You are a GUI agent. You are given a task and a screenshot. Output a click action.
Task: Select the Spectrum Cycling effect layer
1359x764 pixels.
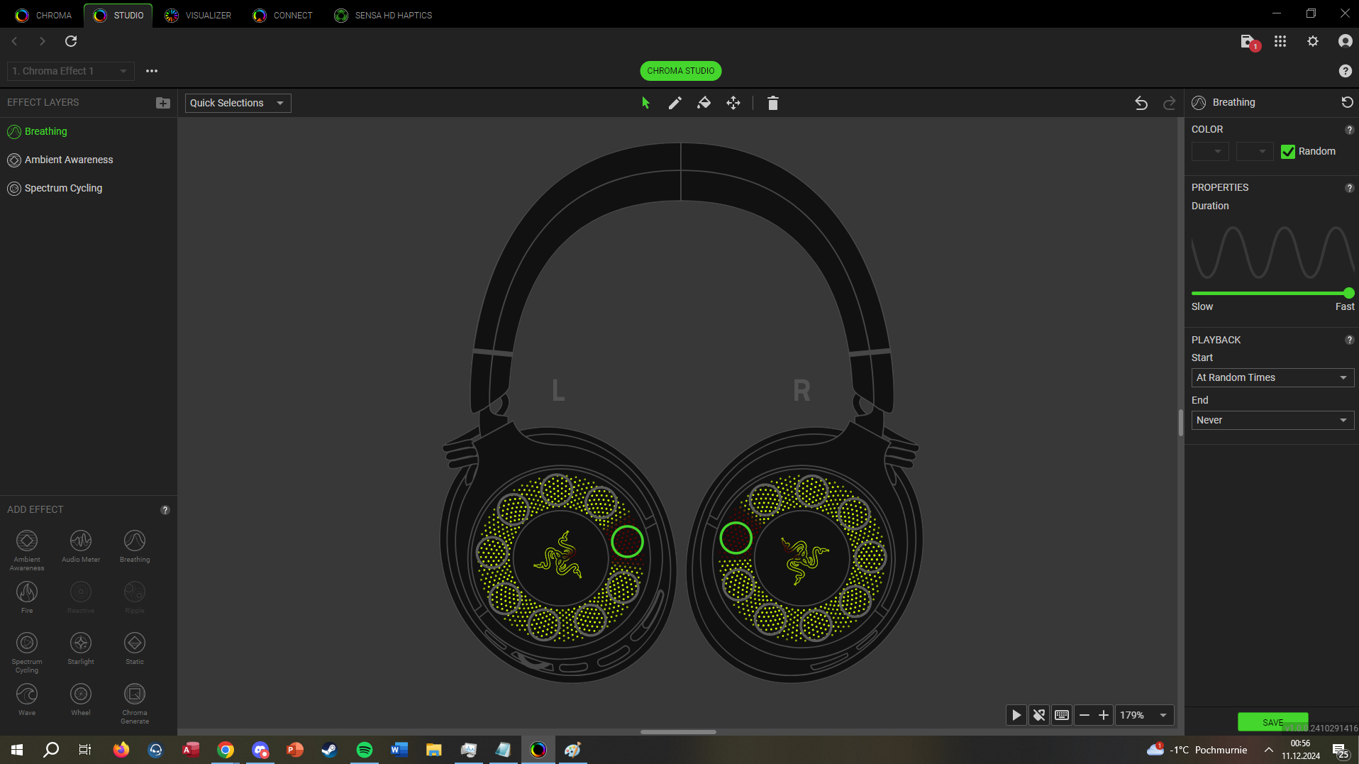(x=63, y=188)
